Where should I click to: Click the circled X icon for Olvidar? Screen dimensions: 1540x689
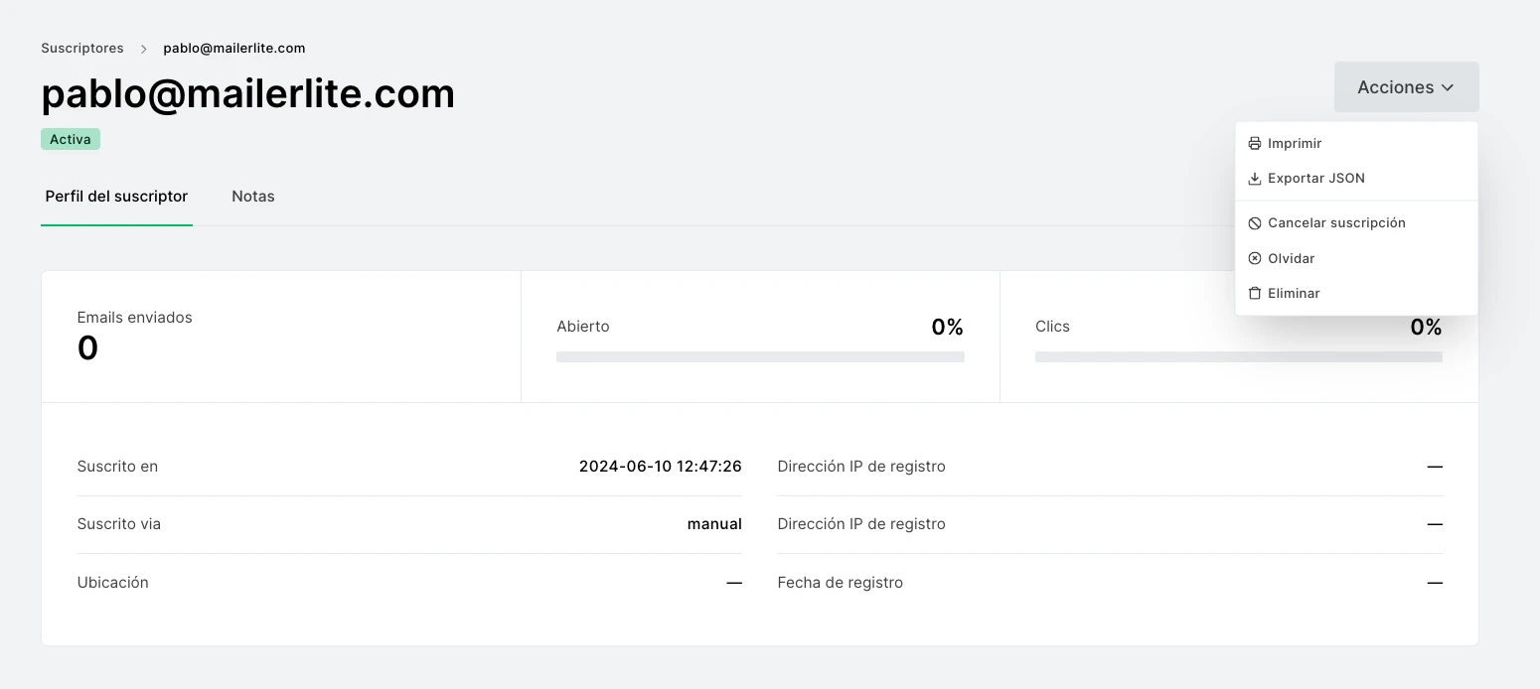point(1255,259)
